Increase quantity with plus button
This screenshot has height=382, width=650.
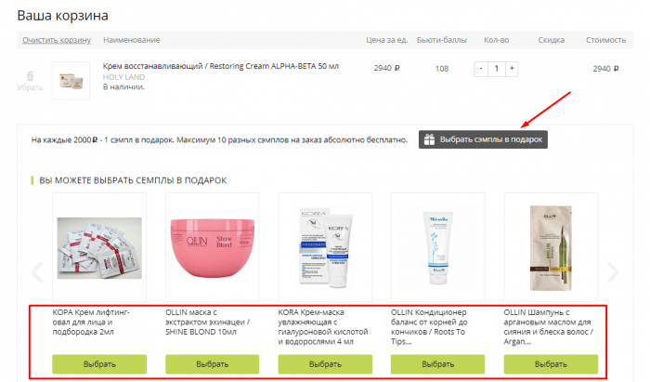click(512, 69)
